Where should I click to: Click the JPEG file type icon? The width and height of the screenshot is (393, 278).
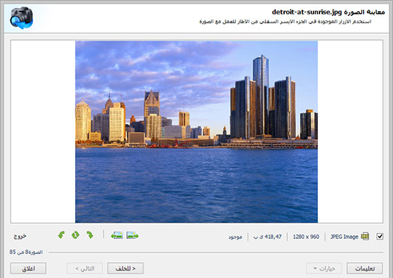(365, 236)
